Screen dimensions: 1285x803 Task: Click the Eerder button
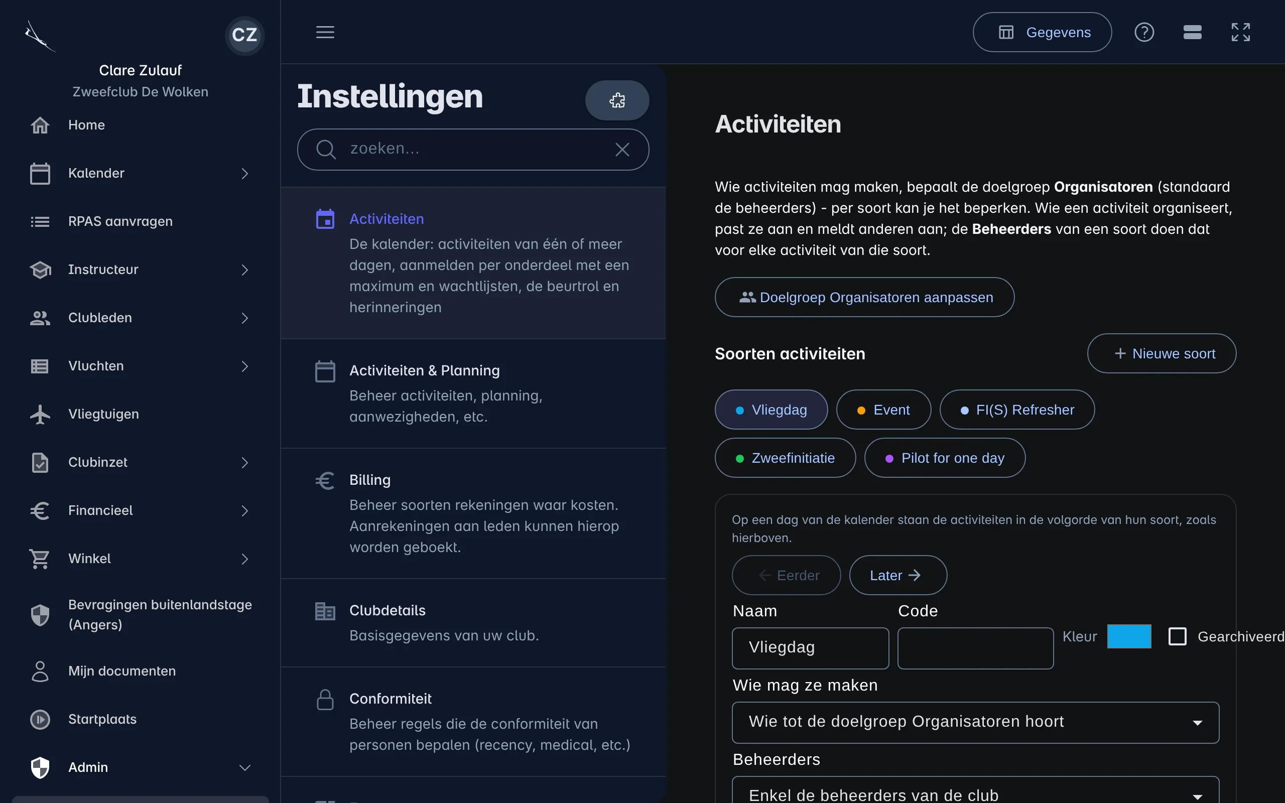[786, 575]
